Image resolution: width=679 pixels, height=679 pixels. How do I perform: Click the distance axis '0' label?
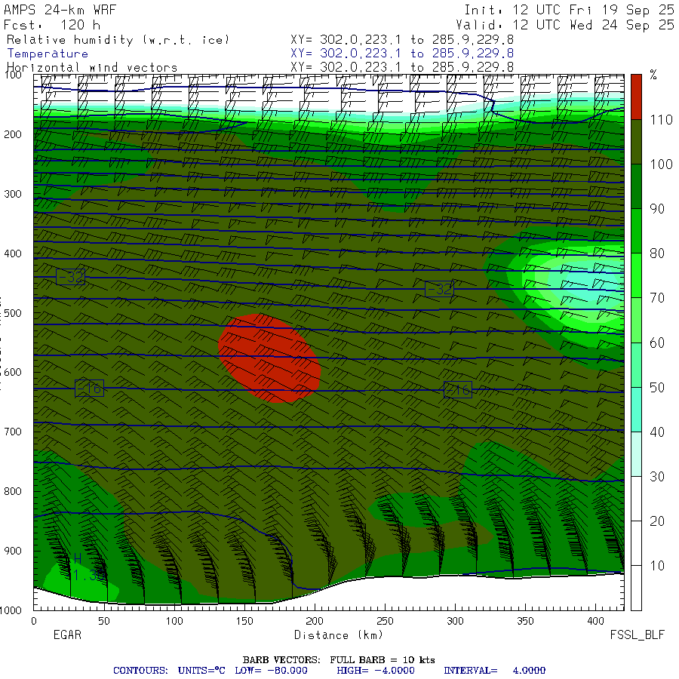point(34,622)
